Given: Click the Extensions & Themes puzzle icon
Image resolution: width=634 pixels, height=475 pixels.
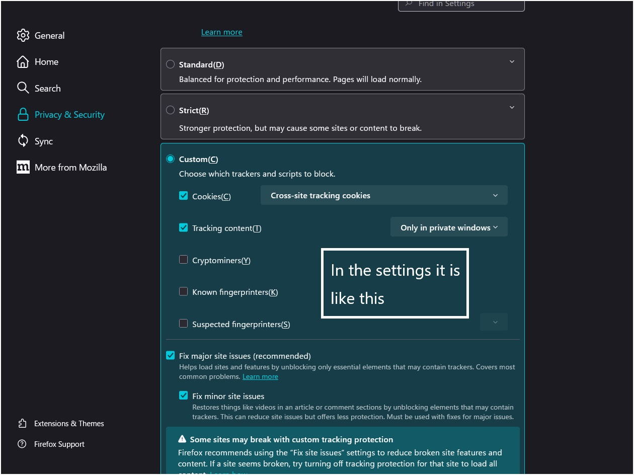Looking at the screenshot, I should 22,424.
